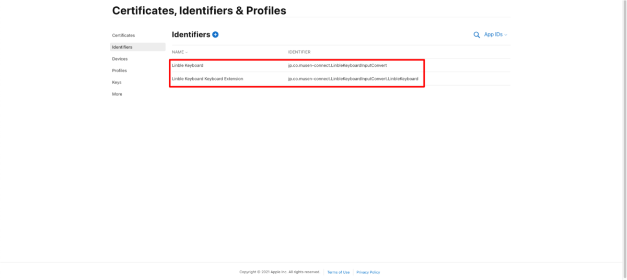
Task: Open Linble Keyboard Keyboard Extension identifier
Action: 341,79
